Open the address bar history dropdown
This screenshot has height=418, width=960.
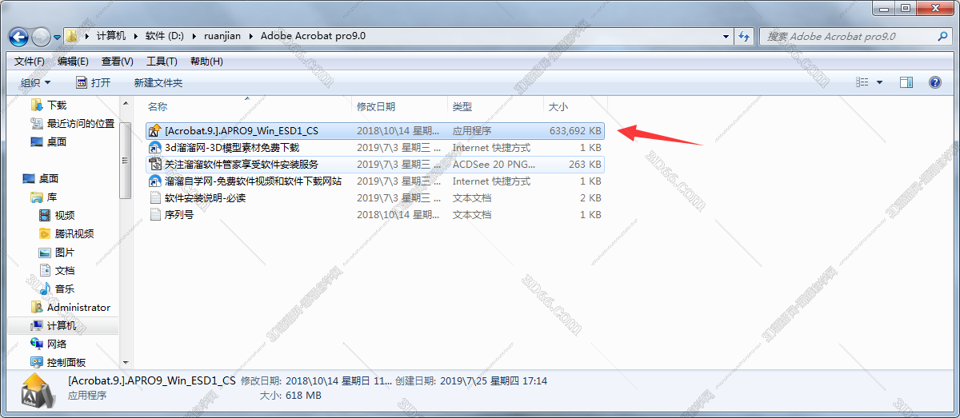point(726,36)
